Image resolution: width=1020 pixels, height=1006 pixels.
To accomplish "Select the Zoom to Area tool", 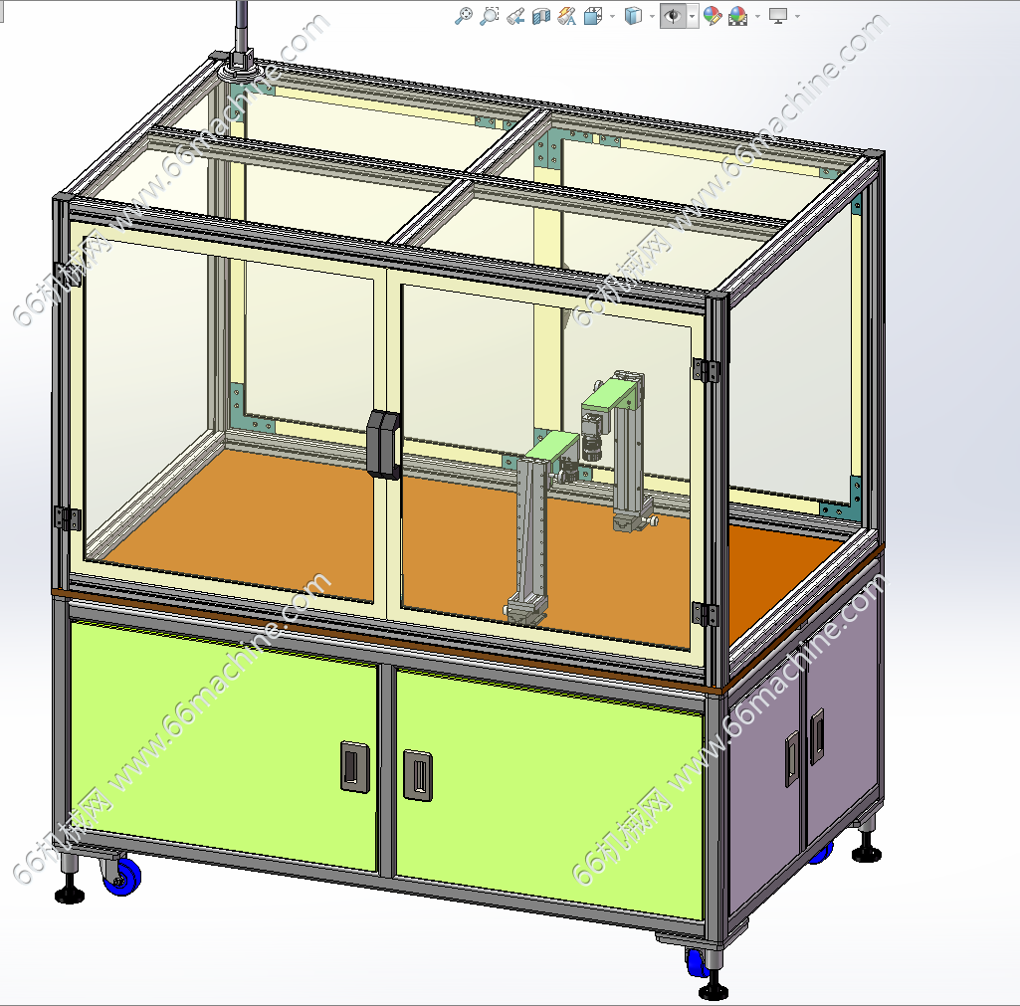I will tap(489, 16).
